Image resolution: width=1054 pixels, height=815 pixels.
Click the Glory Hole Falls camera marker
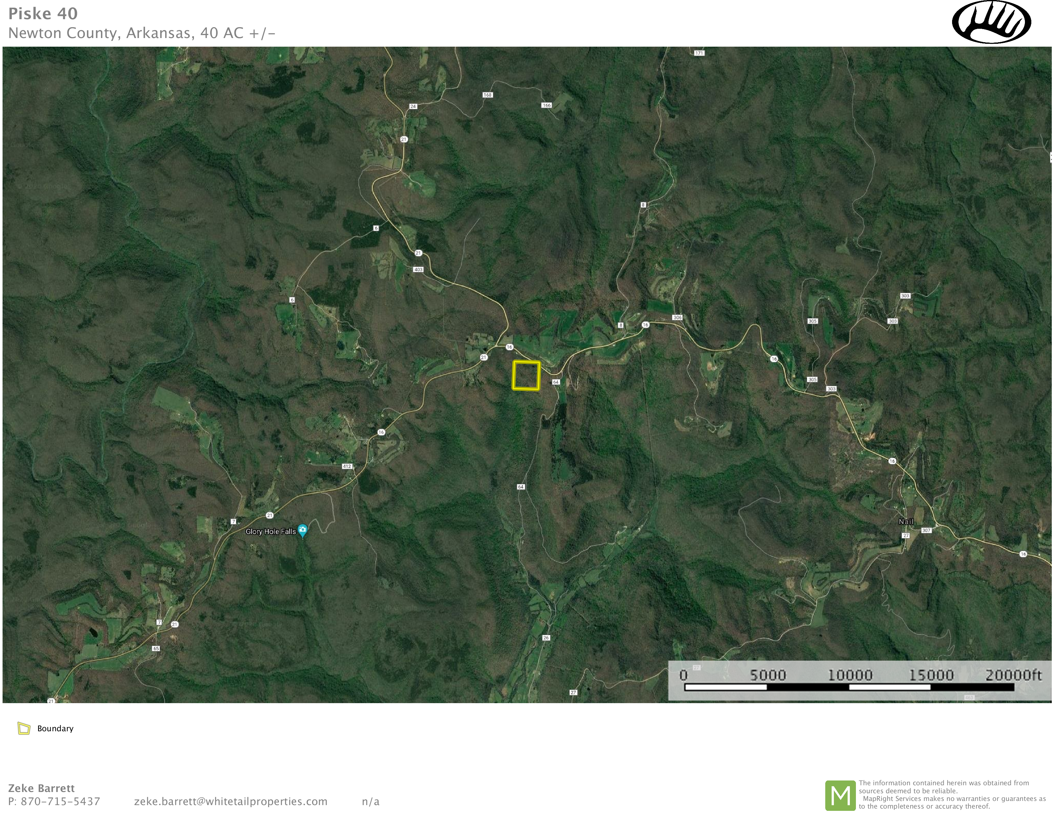pos(303,530)
